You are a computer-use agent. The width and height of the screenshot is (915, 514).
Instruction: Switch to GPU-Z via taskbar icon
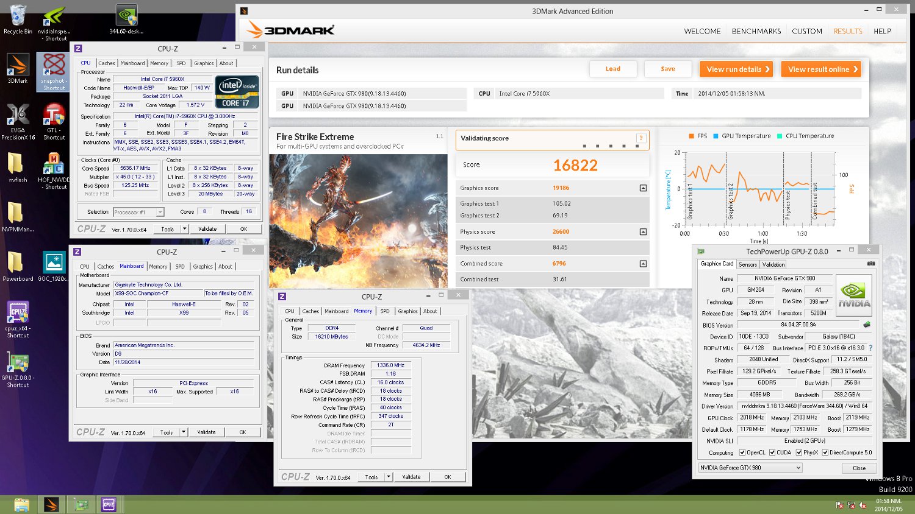coord(81,504)
